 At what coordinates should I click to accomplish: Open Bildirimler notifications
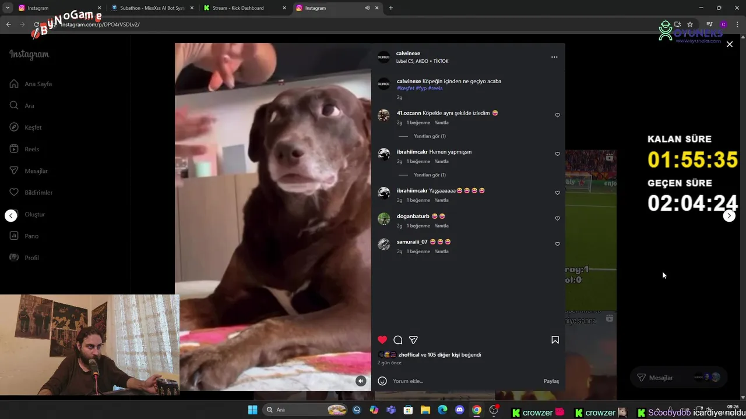31,193
